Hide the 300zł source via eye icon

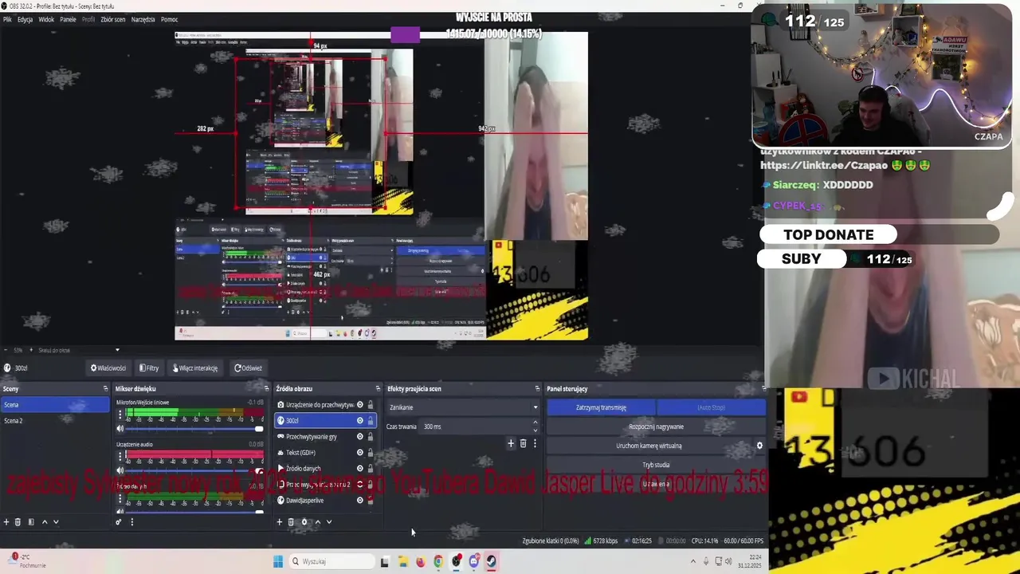pyautogui.click(x=360, y=421)
